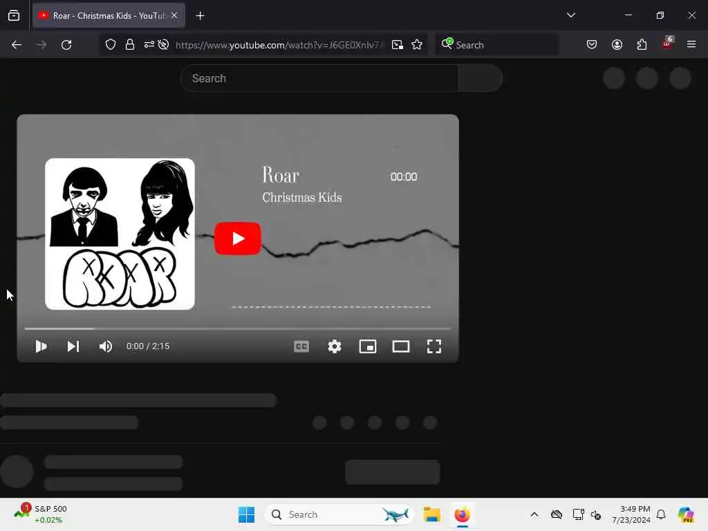Click the play button in player controls
This screenshot has width=708, height=531.
[41, 346]
